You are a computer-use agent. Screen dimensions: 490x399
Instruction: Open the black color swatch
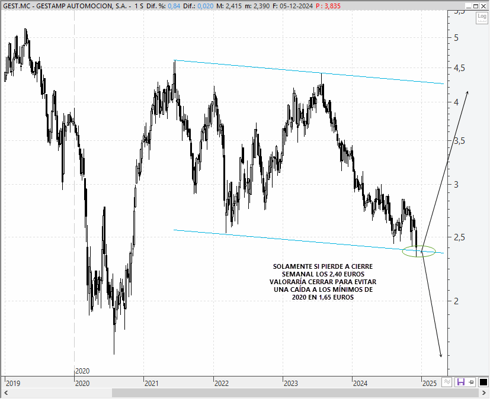483,382
